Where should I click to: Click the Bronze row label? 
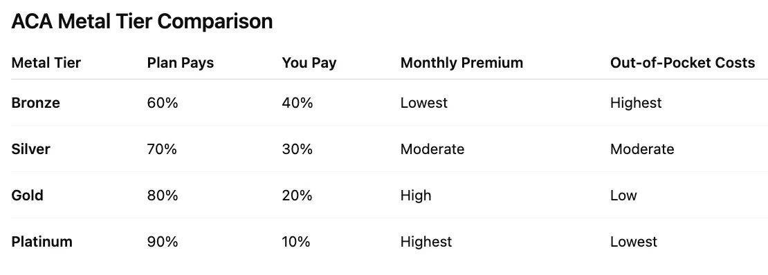36,103
